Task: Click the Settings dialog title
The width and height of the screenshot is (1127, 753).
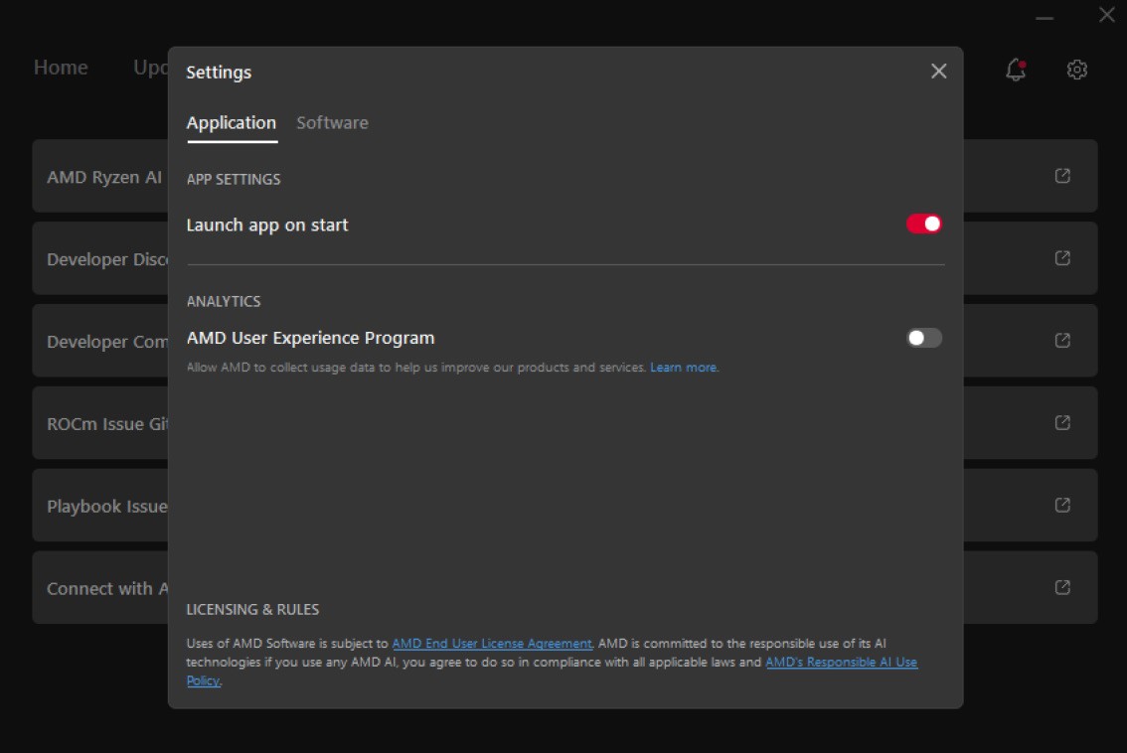Action: click(x=219, y=72)
